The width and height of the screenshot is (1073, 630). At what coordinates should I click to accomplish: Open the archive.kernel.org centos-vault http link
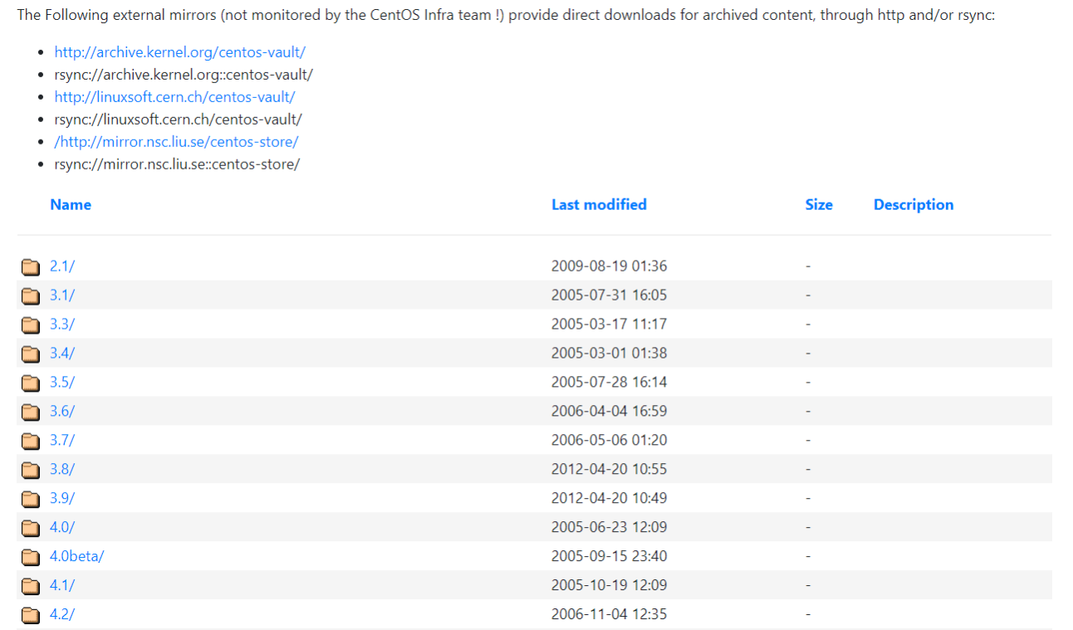point(180,52)
